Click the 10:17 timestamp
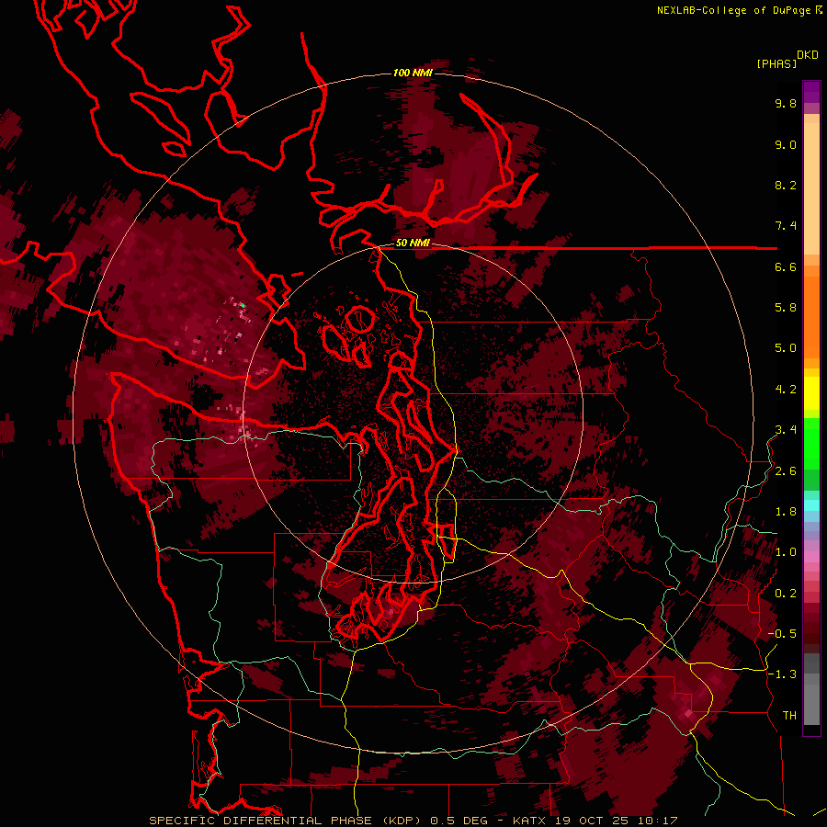This screenshot has height=827, width=827. point(659,821)
